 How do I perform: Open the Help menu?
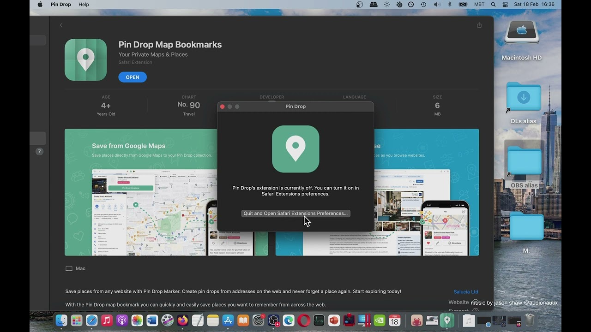(x=84, y=5)
